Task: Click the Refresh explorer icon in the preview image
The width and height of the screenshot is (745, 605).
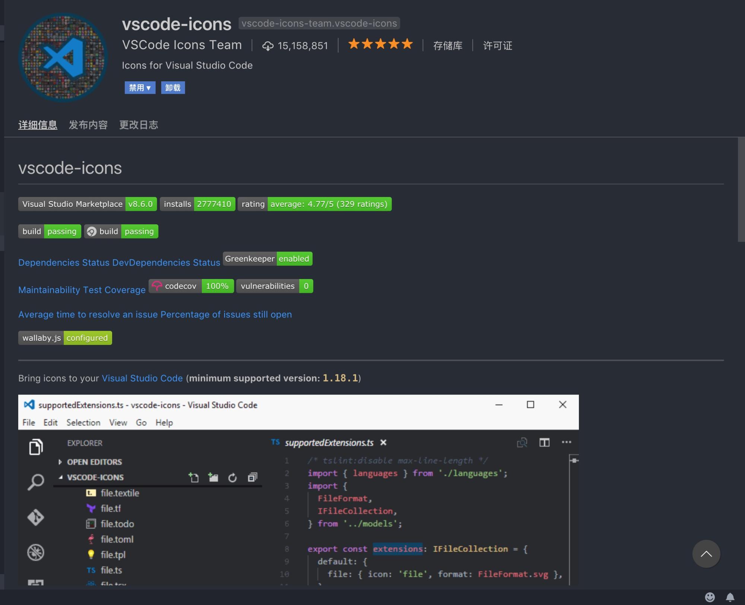Action: [232, 478]
